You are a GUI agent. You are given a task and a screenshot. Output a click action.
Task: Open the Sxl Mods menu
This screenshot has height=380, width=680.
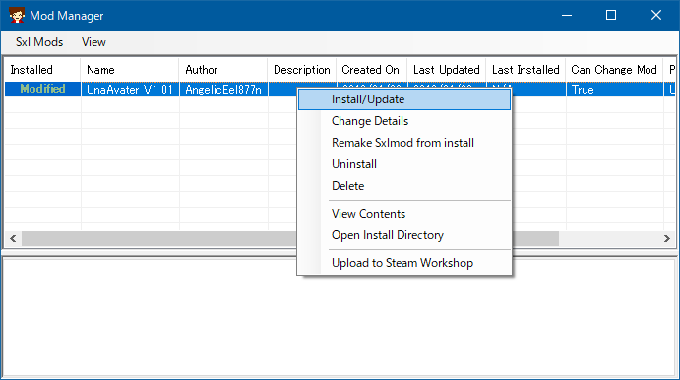tap(39, 42)
